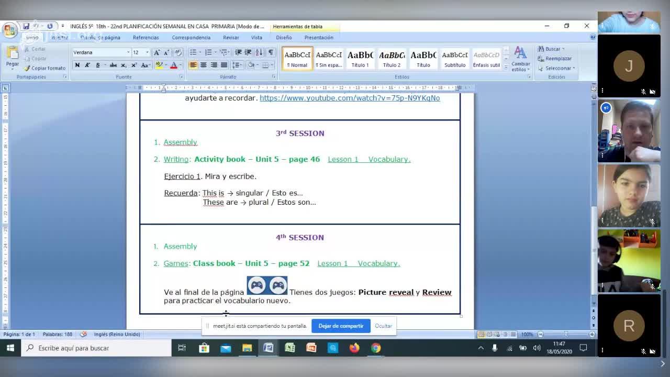Open the Change Case (Aa) dropdown

(146, 65)
